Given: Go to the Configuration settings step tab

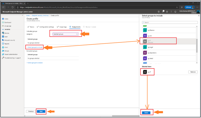Looking at the screenshot, I should point(45,27).
